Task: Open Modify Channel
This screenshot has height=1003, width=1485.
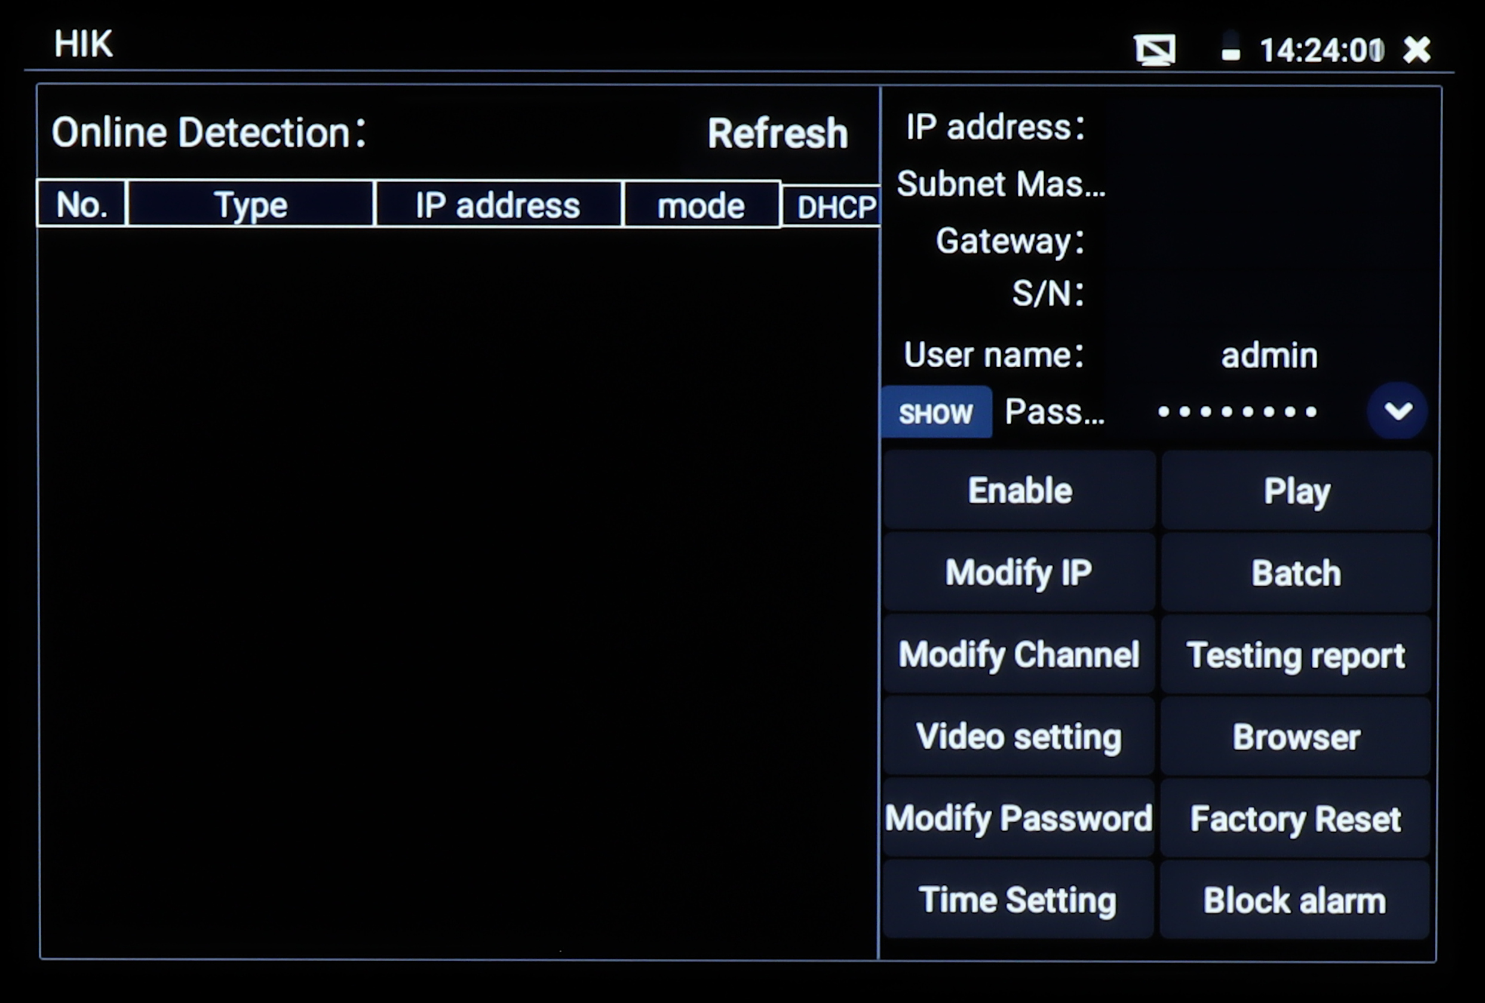Action: pos(1018,655)
